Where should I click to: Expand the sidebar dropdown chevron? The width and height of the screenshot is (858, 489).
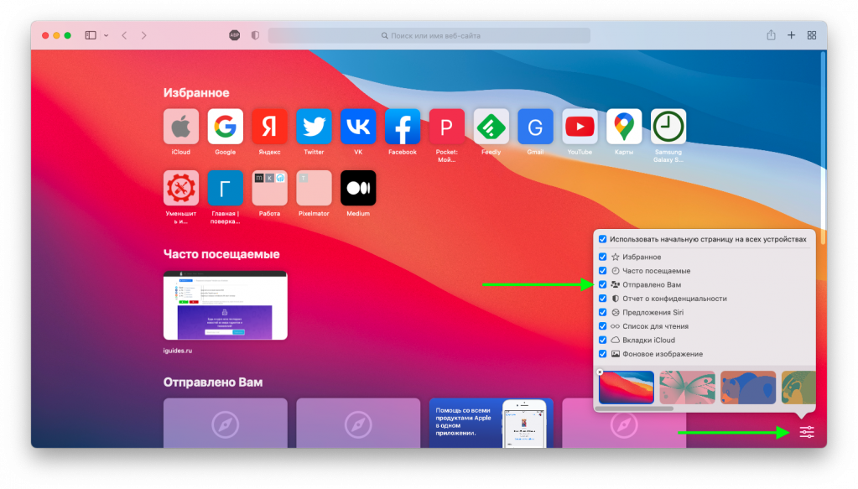click(106, 35)
